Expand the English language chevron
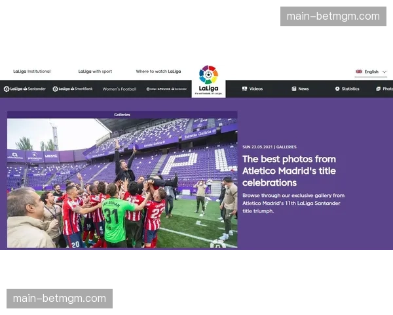The width and height of the screenshot is (393, 315). click(x=384, y=72)
